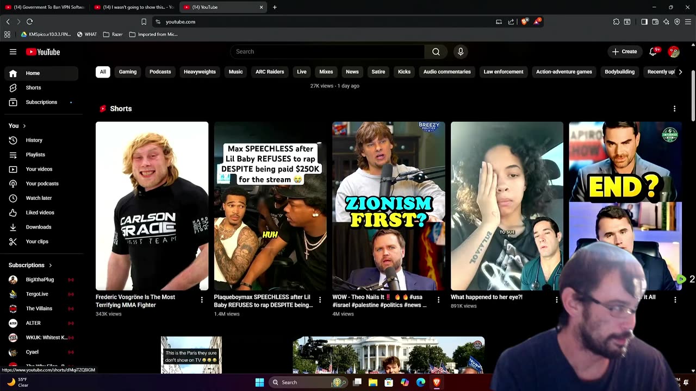Switch to I wasn't going to show tab
This screenshot has height=391, width=696.
[x=134, y=7]
